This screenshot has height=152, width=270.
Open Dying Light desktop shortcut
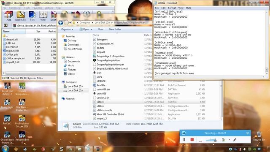7,104
